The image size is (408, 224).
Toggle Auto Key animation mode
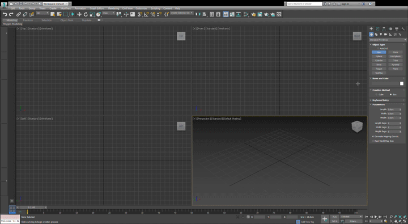[334, 217]
